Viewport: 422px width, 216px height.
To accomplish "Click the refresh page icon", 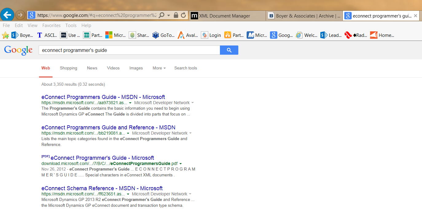I will [183, 15].
